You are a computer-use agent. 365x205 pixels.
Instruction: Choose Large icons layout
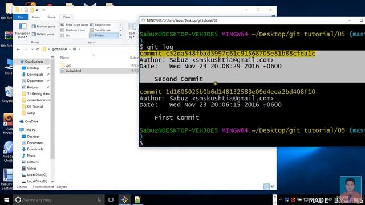tap(100, 25)
